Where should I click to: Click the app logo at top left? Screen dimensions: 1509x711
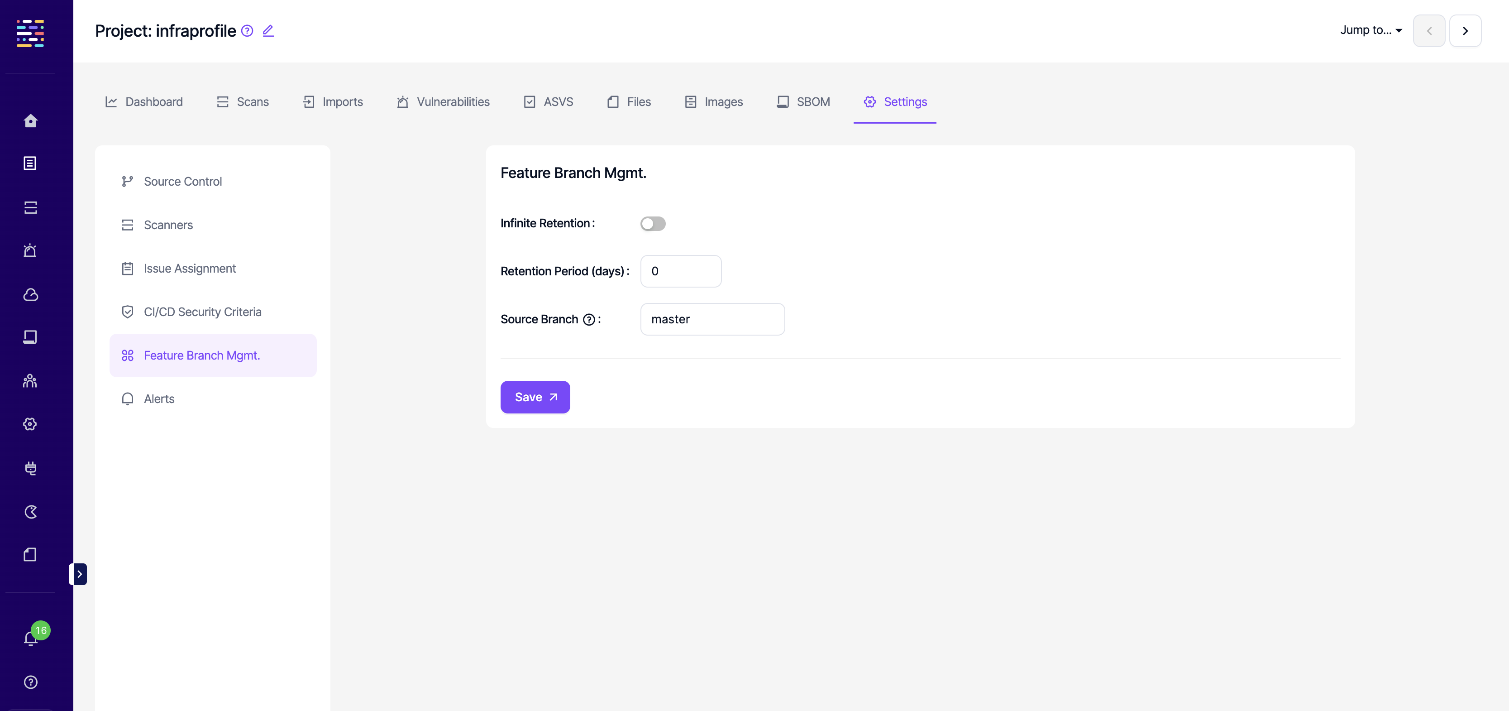[30, 33]
